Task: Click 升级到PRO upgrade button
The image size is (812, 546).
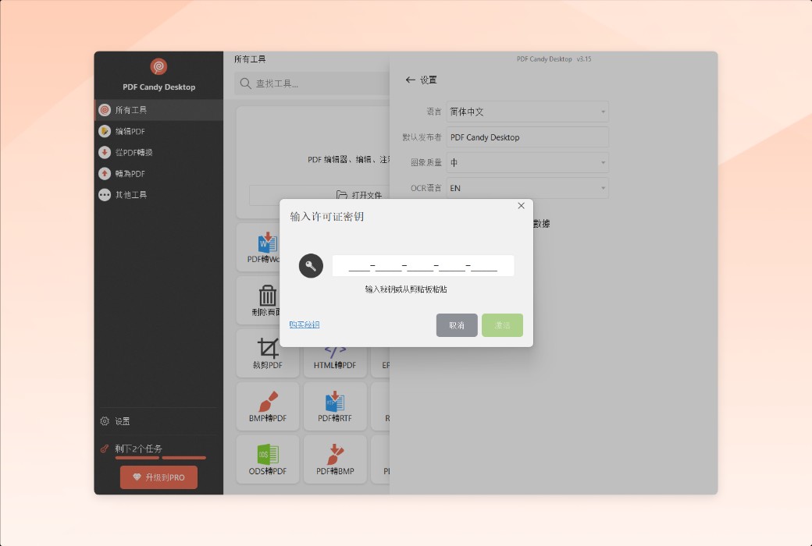Action: (158, 477)
